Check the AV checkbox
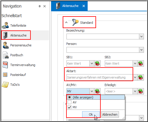 [70, 102]
